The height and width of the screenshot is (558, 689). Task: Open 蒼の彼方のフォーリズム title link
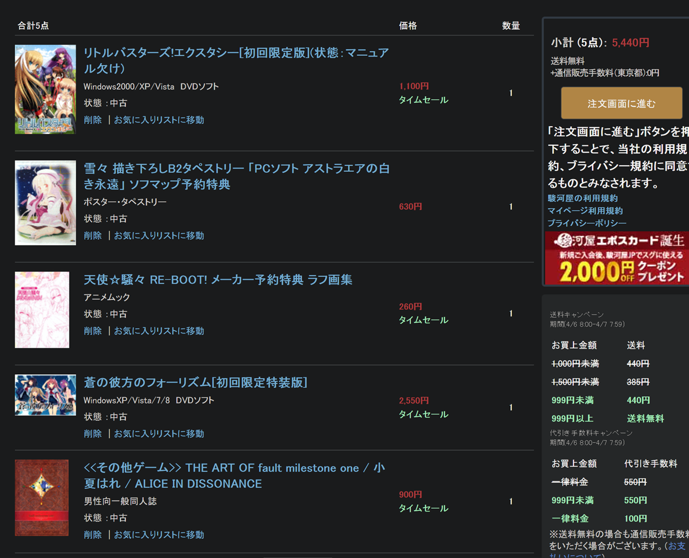(x=195, y=383)
